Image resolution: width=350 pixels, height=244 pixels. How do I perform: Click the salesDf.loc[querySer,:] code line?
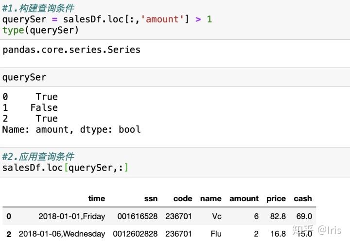65,168
